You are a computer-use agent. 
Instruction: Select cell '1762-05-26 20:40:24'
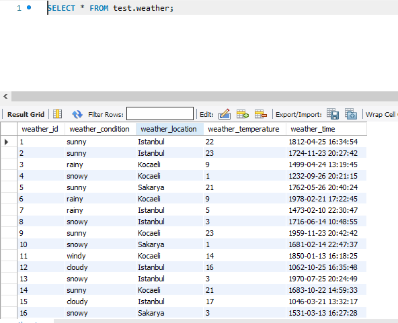327,187
